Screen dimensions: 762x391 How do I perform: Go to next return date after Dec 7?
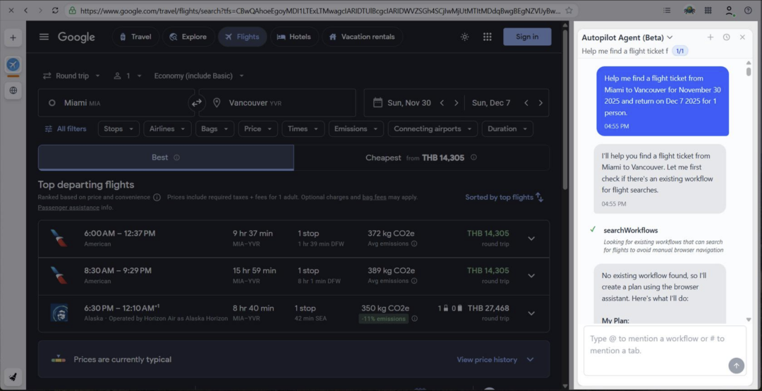[540, 102]
